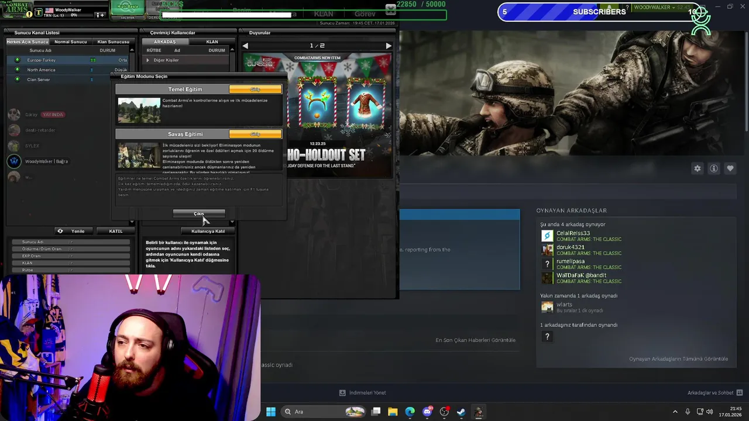Click the add friend plus icon
Screen dimensions: 749x421
100,15
